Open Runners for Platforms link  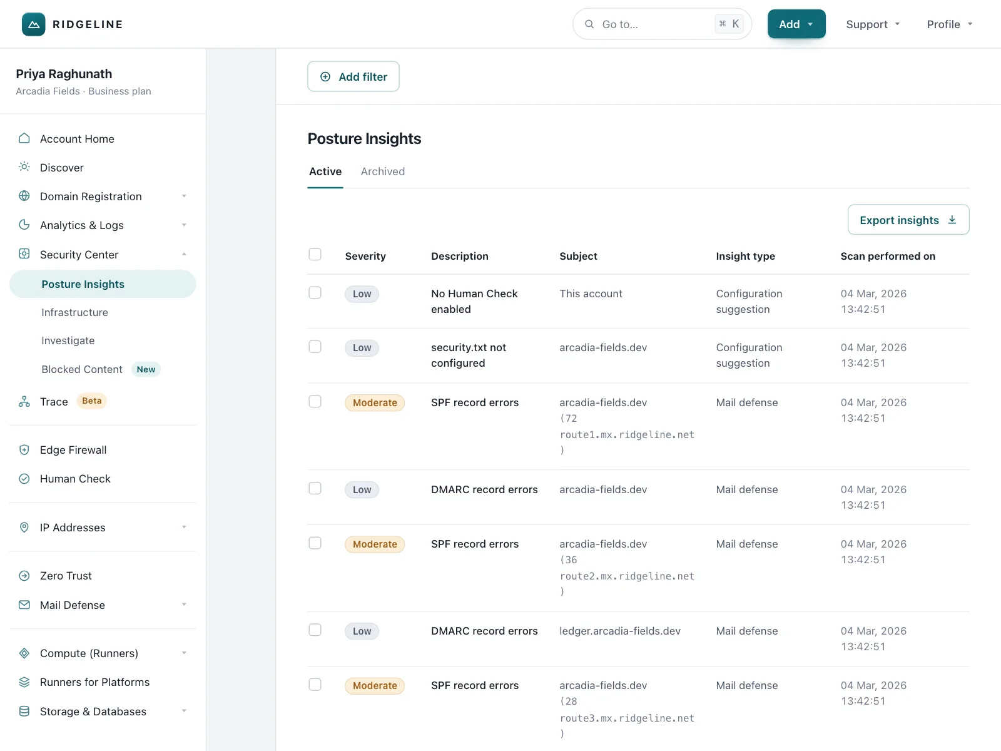point(95,682)
